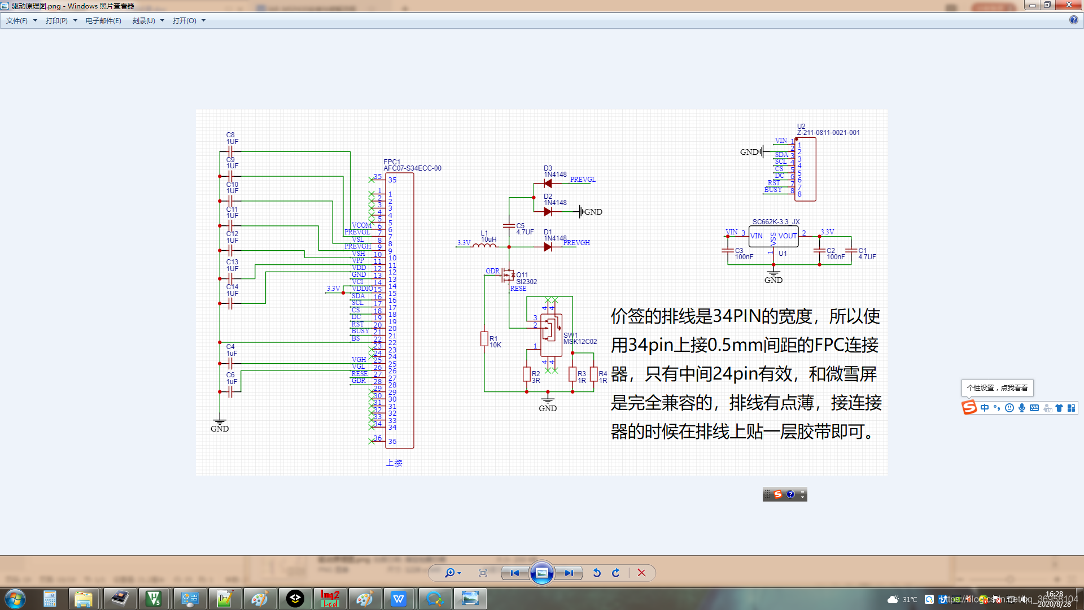The height and width of the screenshot is (610, 1084).
Task: Click the Sogou voice input microphone icon
Action: click(1022, 408)
